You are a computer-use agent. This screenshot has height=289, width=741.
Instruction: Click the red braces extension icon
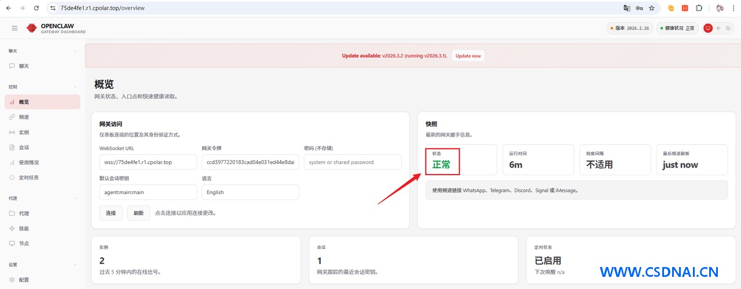tap(685, 8)
